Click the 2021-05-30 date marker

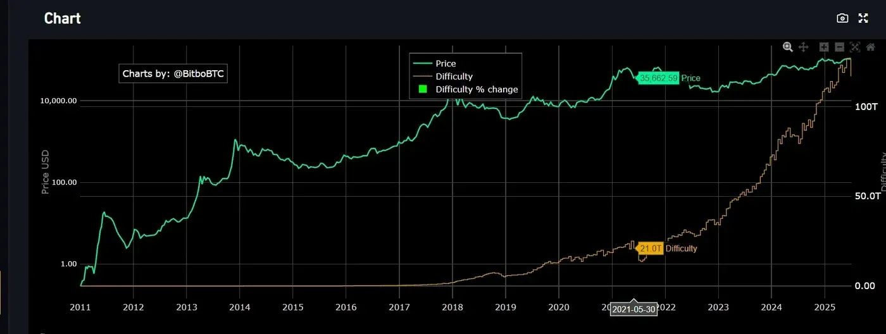(634, 310)
